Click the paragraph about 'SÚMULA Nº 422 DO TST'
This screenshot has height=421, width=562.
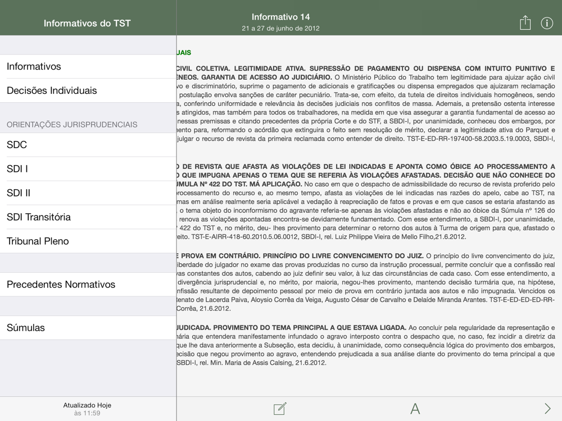pyautogui.click(x=366, y=202)
